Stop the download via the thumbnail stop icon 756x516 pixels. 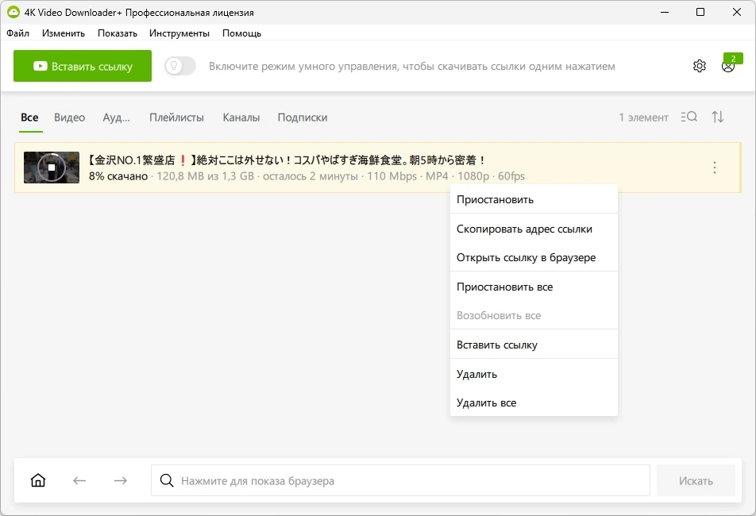coord(52,168)
